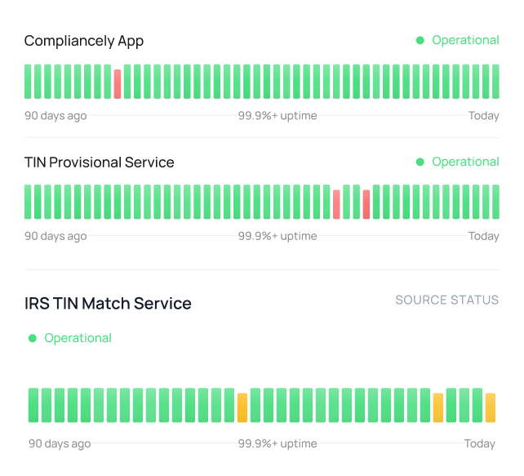Select the first green bar of Compliancely App timeline
The height and width of the screenshot is (476, 524).
29,82
